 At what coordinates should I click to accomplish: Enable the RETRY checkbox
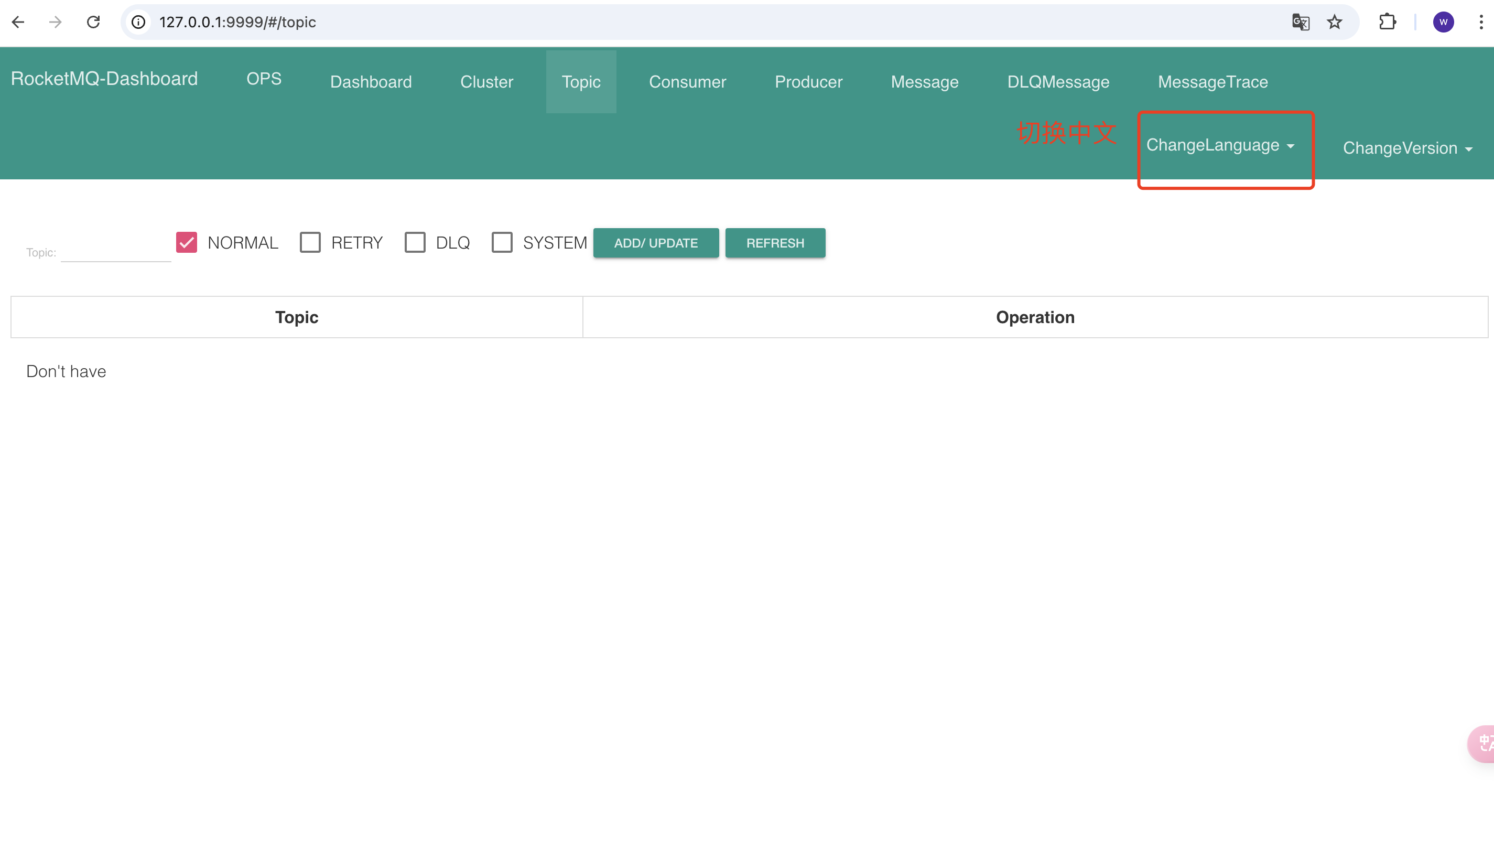[x=310, y=242]
